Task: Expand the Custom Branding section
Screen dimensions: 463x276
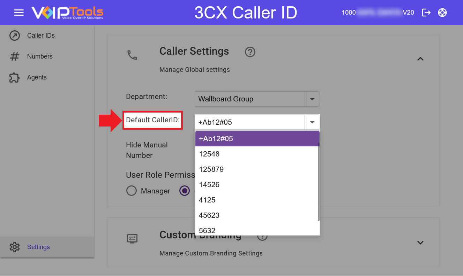Action: pyautogui.click(x=420, y=243)
